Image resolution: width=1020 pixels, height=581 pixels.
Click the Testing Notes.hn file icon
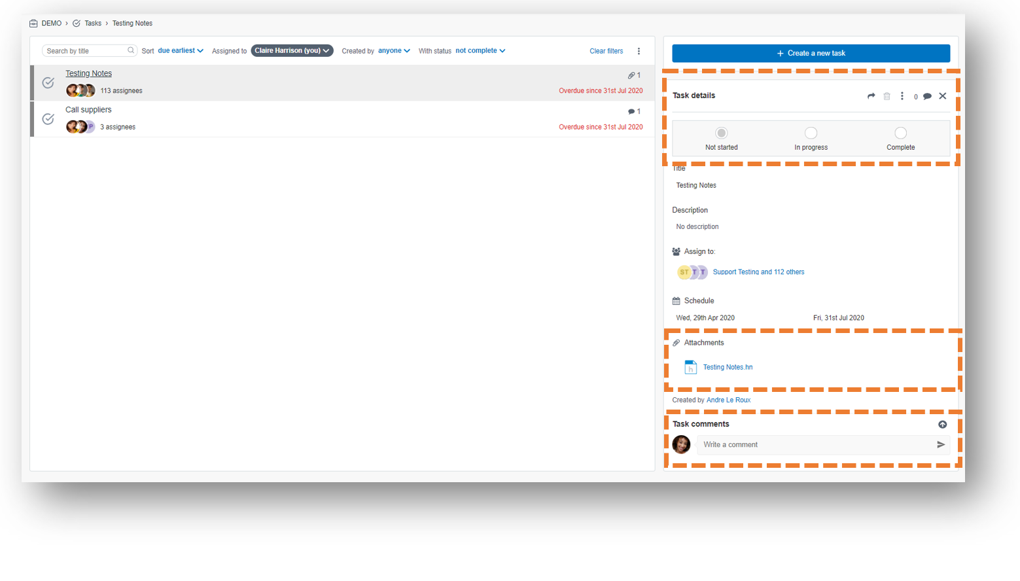[690, 367]
